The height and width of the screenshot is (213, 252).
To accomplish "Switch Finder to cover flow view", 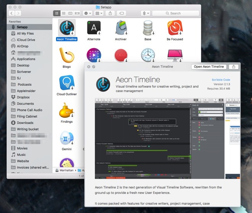I will (x=77, y=13).
